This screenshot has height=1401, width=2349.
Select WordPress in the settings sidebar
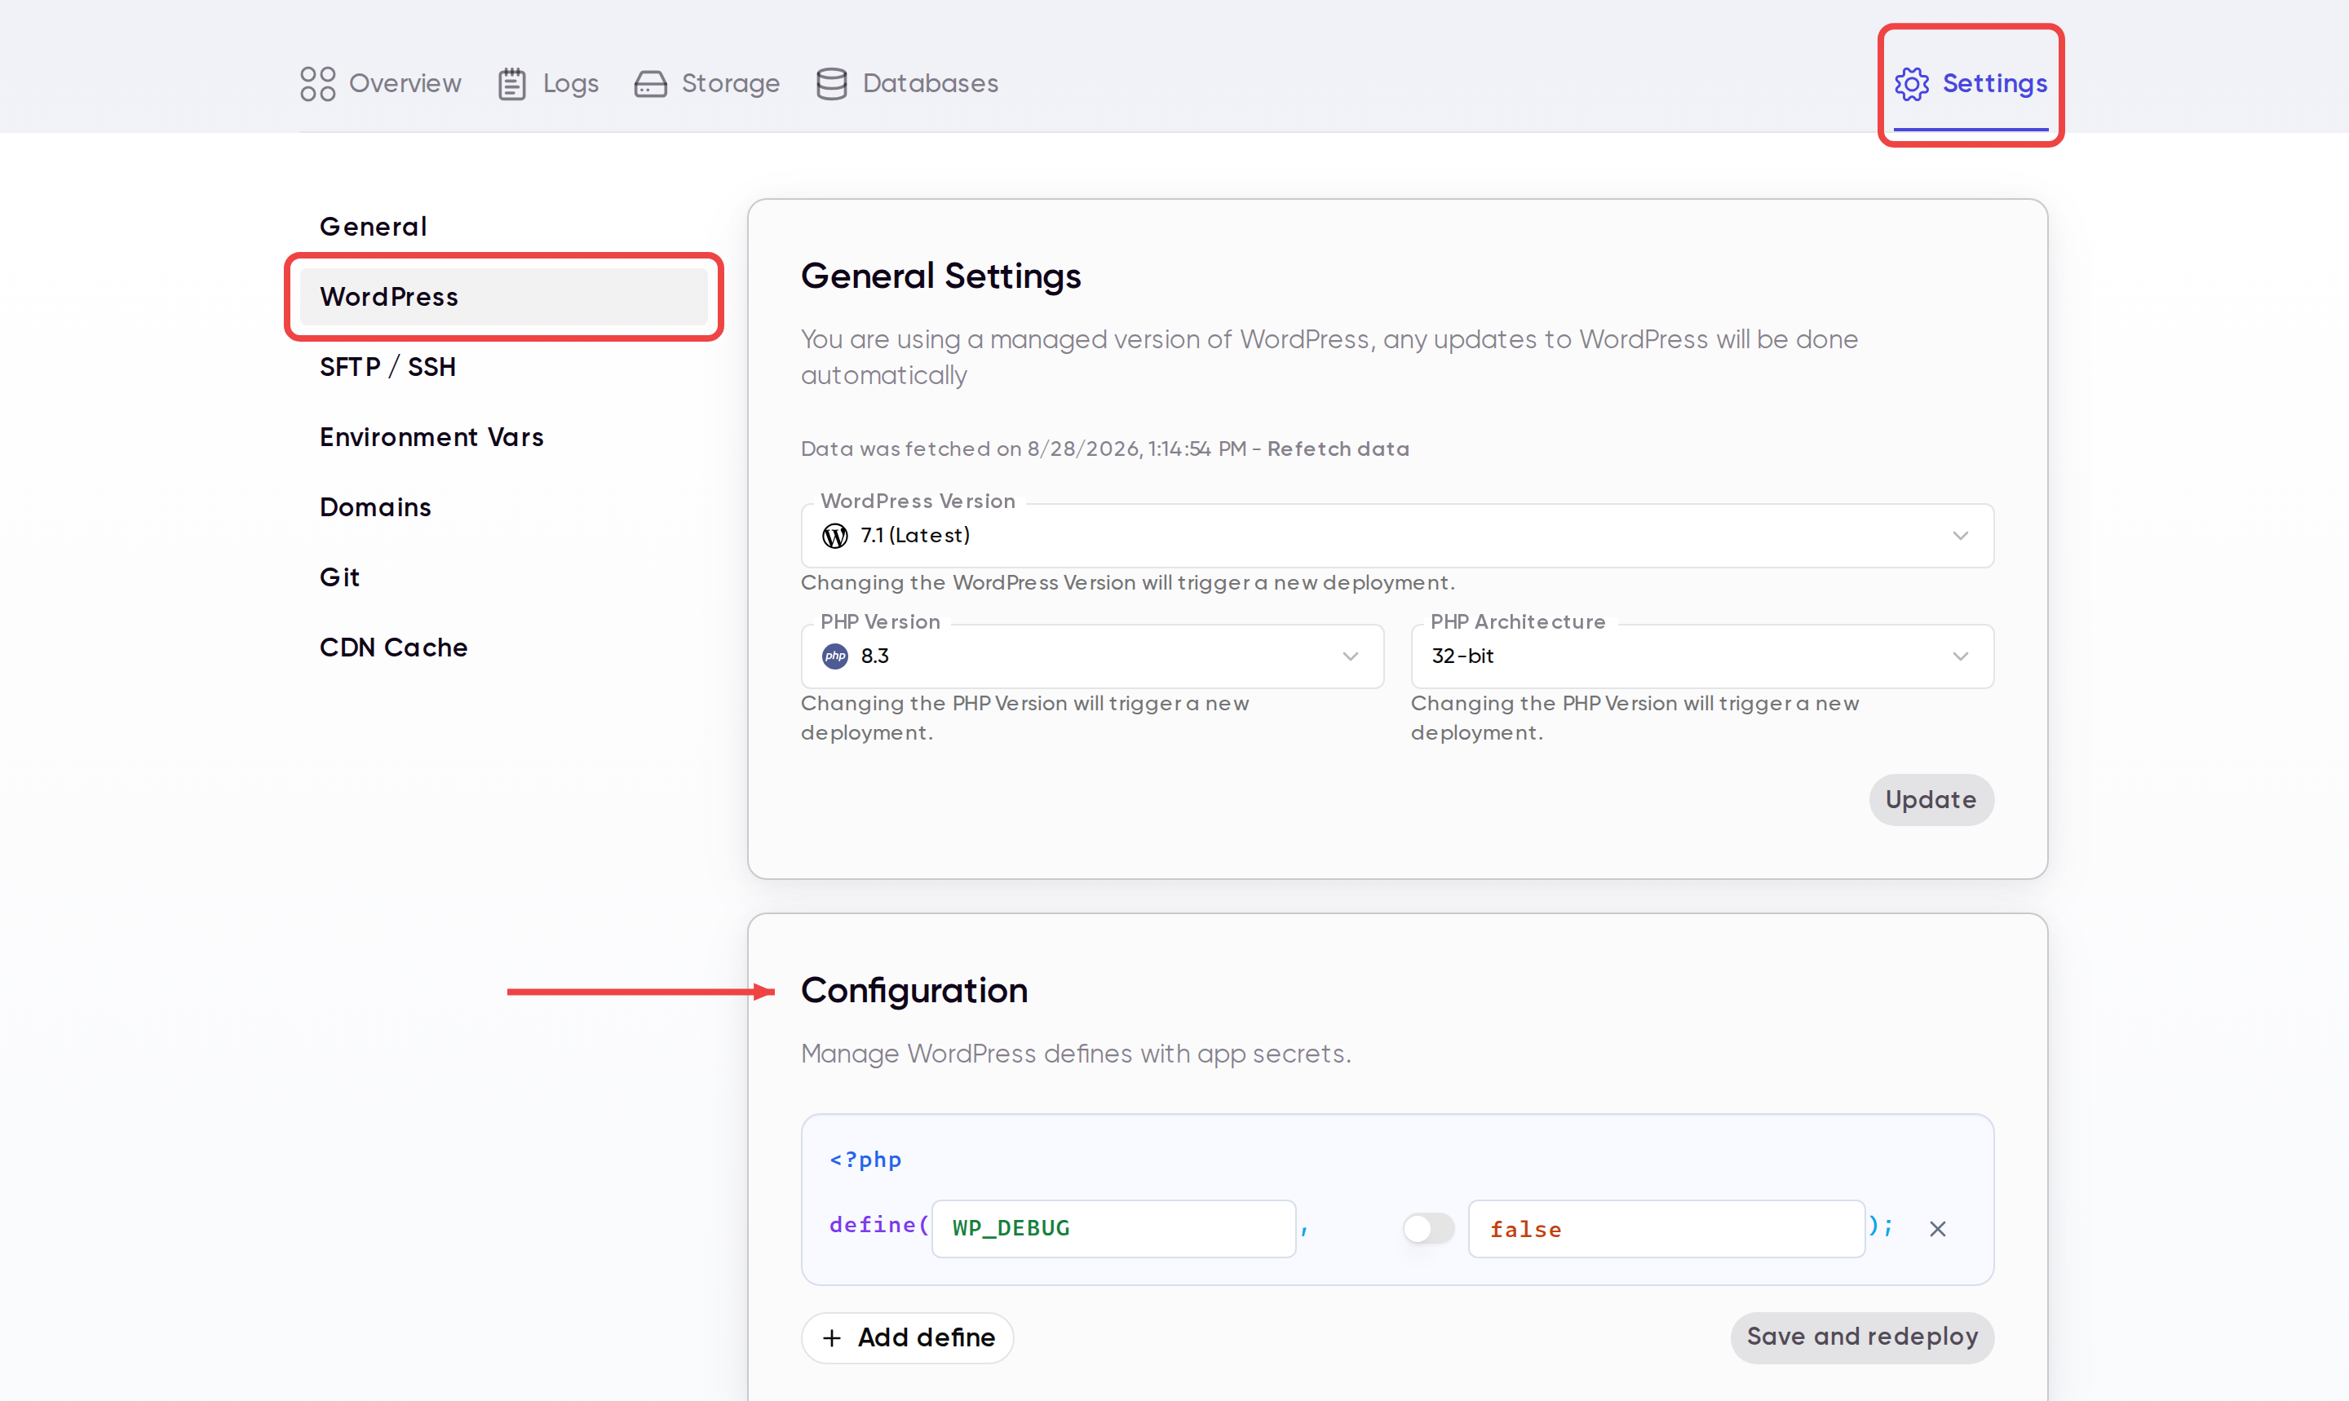point(504,297)
